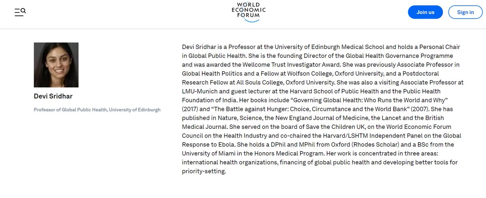486x198 pixels.
Task: Click the Sign in button
Action: point(465,12)
